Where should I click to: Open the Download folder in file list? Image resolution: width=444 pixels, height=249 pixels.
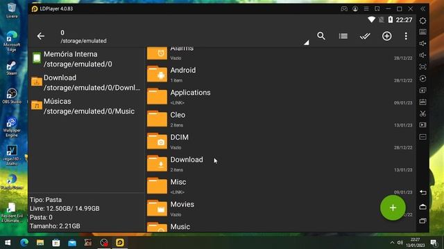[x=280, y=164]
